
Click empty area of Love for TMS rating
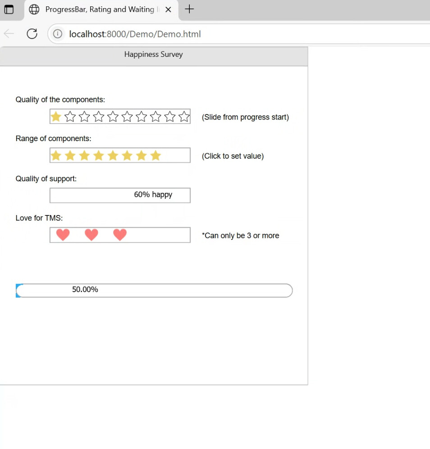159,235
